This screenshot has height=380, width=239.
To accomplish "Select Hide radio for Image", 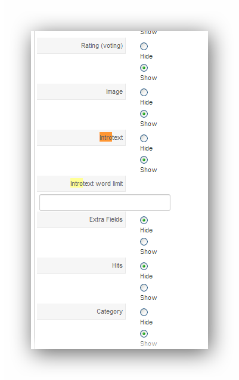I will (x=144, y=93).
